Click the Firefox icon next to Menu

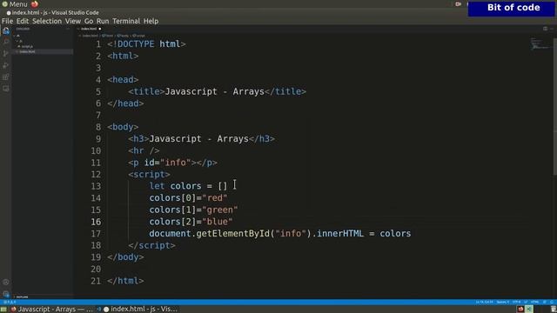point(35,4)
